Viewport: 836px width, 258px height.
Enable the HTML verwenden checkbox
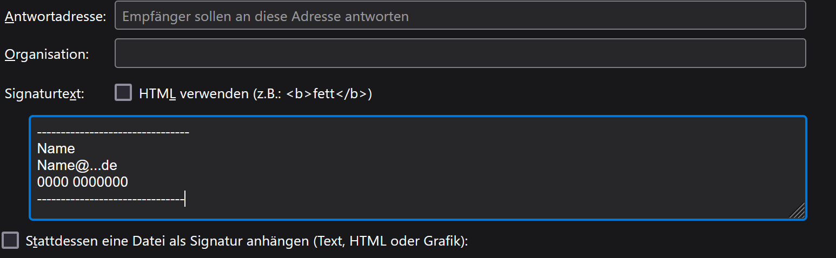(123, 93)
